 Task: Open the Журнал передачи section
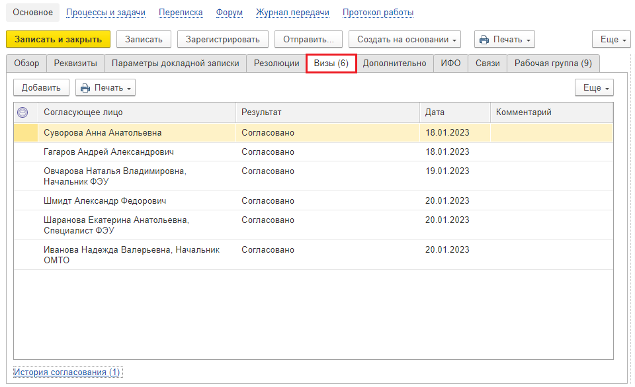pyautogui.click(x=292, y=13)
